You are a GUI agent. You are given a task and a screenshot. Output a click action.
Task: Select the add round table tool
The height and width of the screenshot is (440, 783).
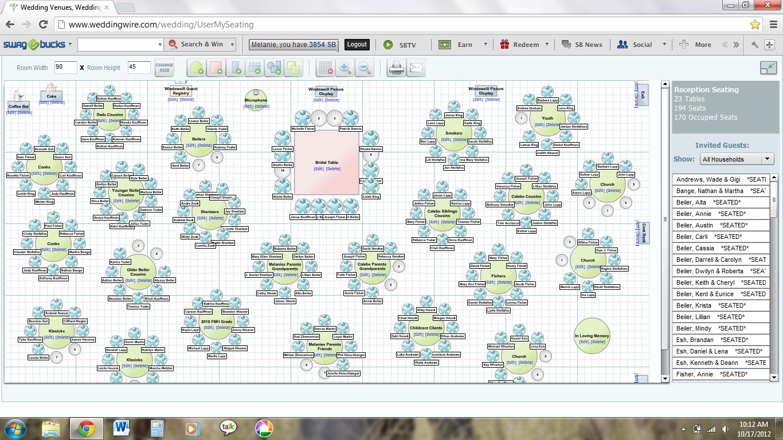coord(196,68)
